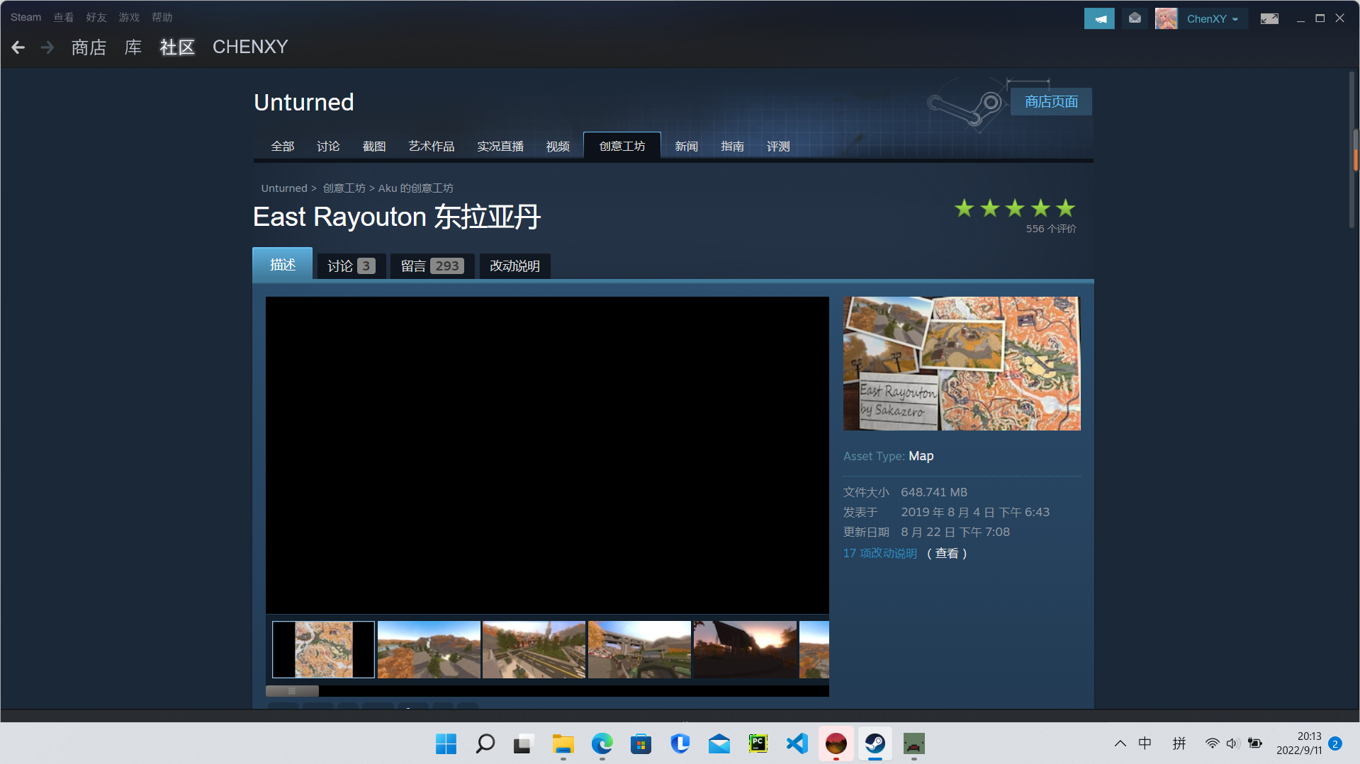This screenshot has height=764, width=1360.
Task: Go to the 商店 section
Action: [89, 47]
